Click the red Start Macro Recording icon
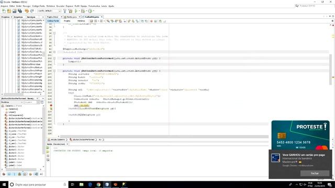Screen dimensions: 335x188 (x=151, y=21)
